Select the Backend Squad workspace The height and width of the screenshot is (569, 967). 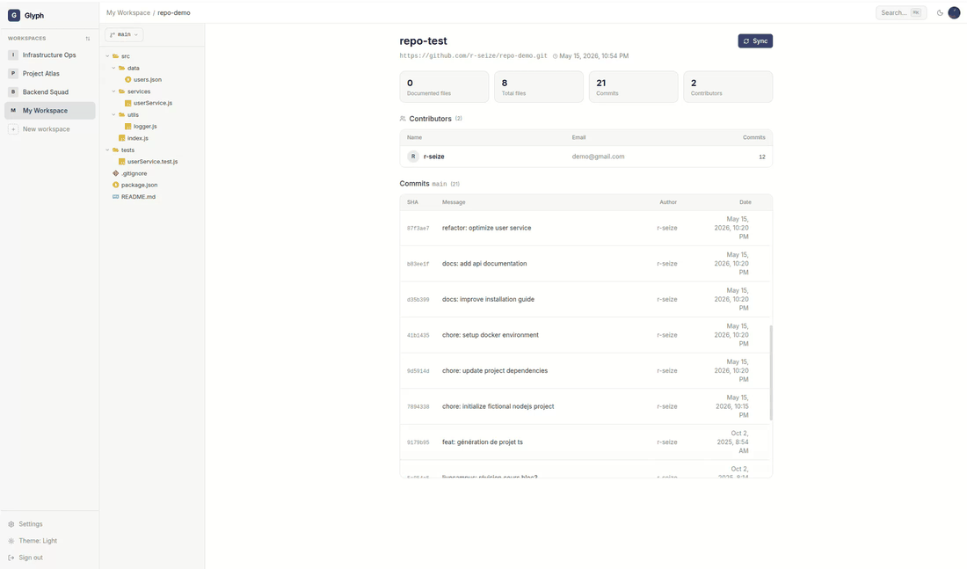pyautogui.click(x=50, y=92)
